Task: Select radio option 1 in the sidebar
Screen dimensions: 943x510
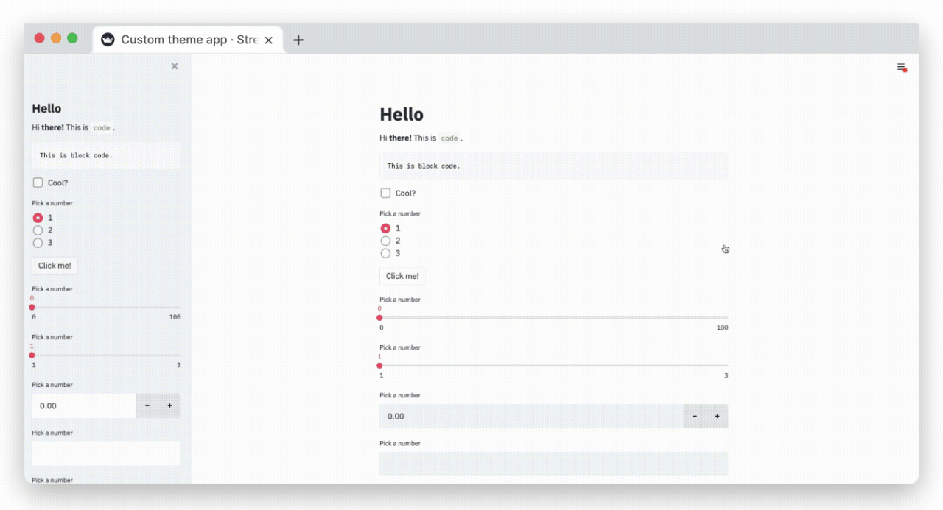Action: pyautogui.click(x=38, y=218)
